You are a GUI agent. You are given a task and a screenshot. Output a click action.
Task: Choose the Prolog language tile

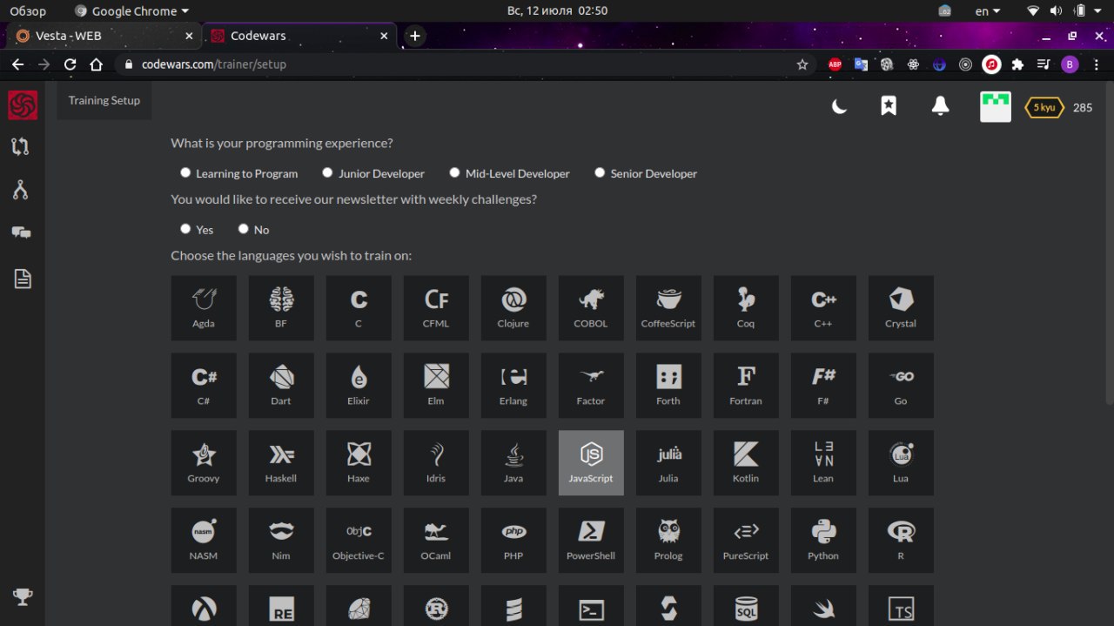(668, 541)
